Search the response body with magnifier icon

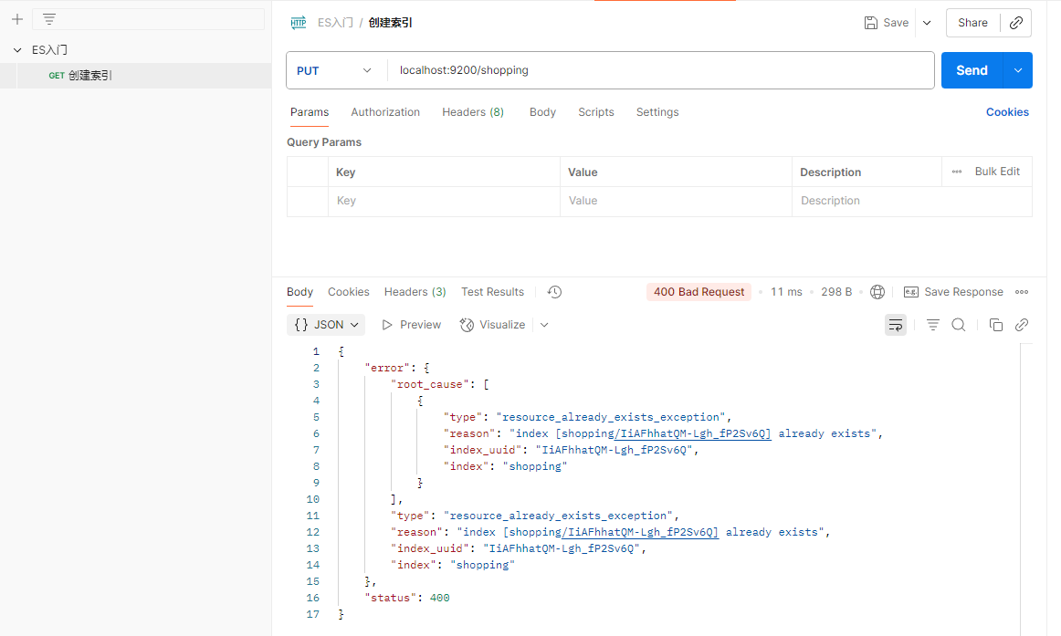pyautogui.click(x=959, y=325)
